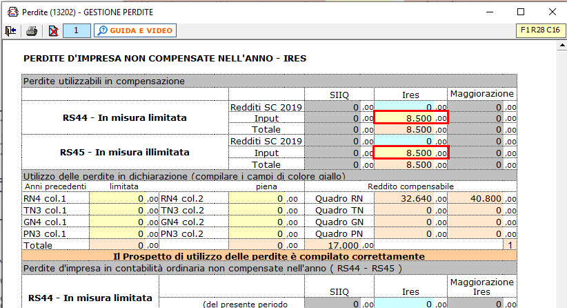
Task: Minimize the Perdite window
Action: 490,12
